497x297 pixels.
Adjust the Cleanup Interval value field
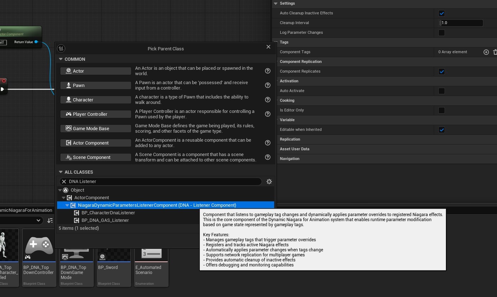tap(461, 23)
